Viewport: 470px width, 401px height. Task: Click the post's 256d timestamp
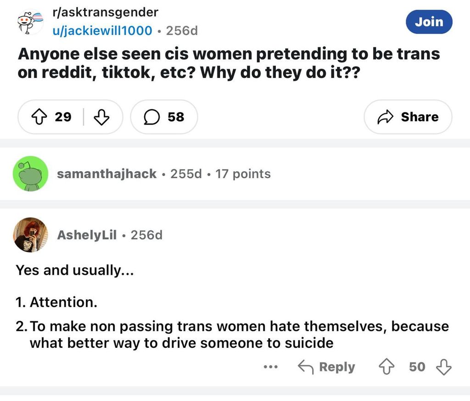coord(182,31)
